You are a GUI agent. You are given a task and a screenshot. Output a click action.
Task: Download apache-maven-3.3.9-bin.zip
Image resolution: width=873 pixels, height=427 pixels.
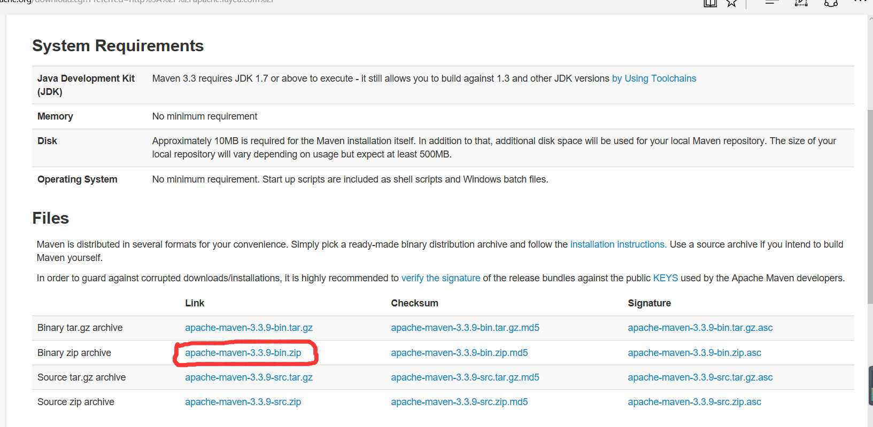(243, 353)
